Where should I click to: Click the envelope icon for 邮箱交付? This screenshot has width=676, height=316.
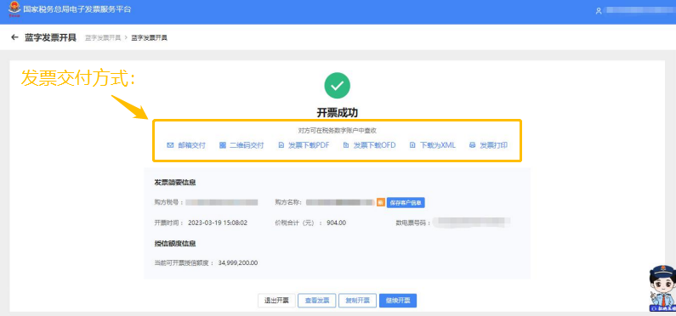coord(170,145)
